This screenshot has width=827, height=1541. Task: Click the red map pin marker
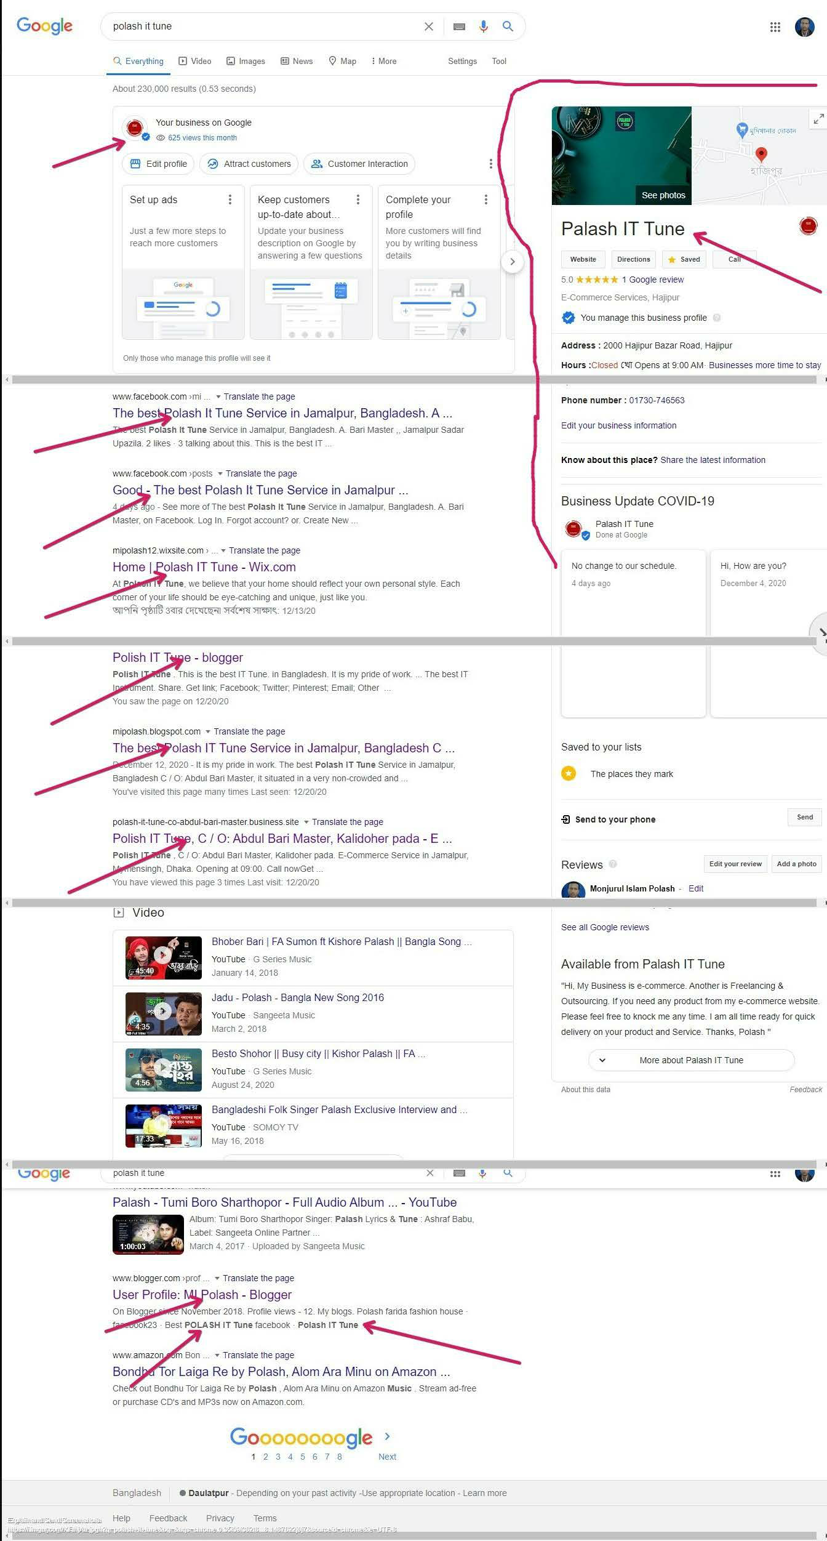[x=761, y=154]
